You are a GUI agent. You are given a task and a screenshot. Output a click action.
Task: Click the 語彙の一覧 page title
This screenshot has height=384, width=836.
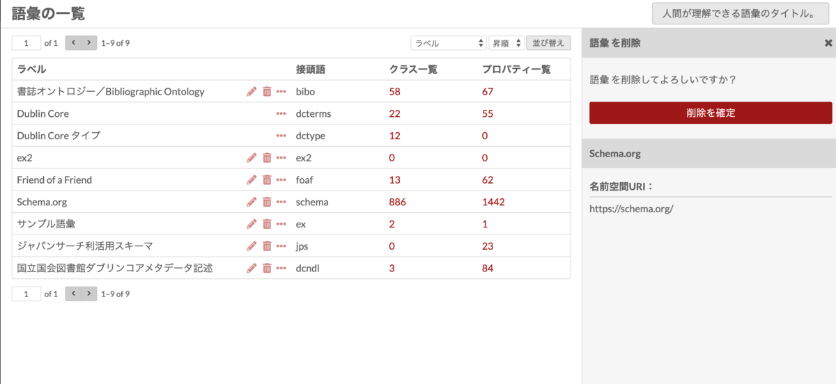point(48,13)
